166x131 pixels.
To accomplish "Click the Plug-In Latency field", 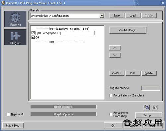I will 151,88.
